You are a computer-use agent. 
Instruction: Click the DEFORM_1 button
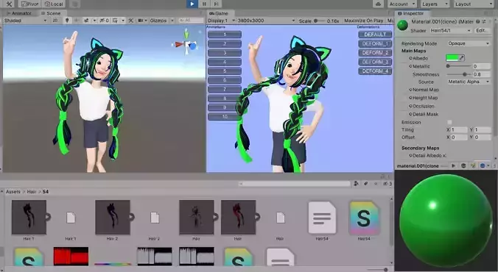pos(375,43)
